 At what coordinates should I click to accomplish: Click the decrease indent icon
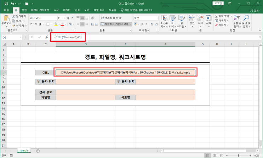pyautogui.click(x=92, y=24)
